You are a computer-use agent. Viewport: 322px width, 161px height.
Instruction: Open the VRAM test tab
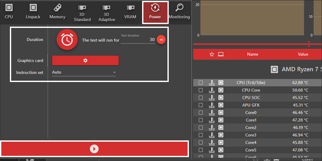coord(130,12)
